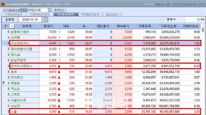Select stock 아이톡시
This screenshot has height=115, width=206.
point(17,77)
